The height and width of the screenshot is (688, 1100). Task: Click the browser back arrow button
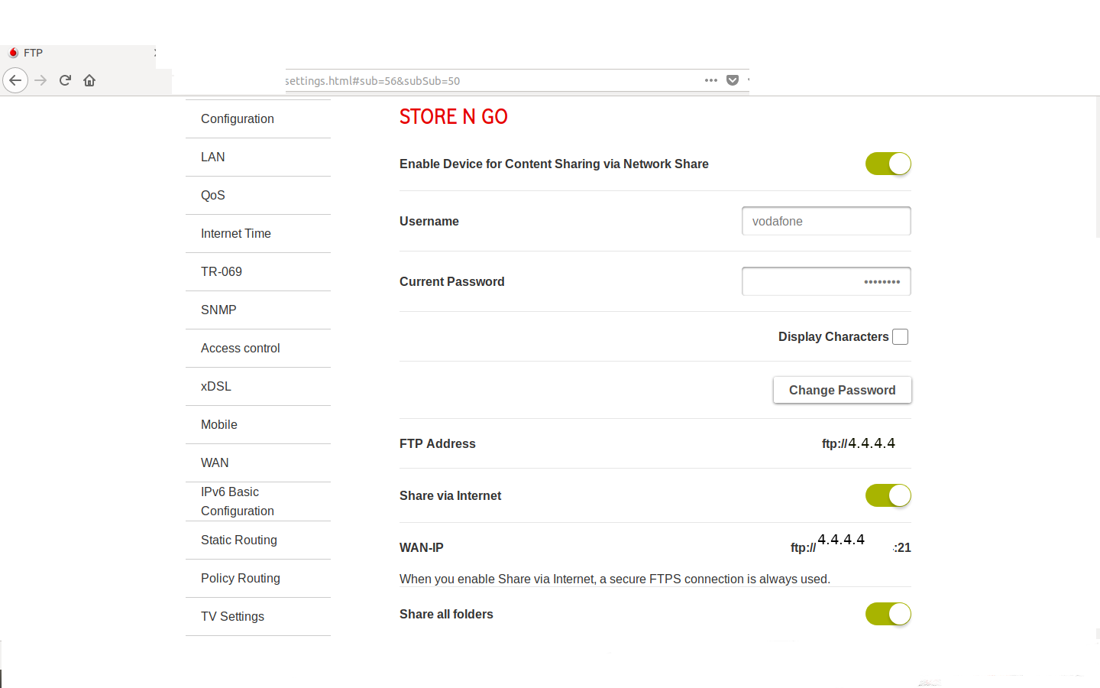pyautogui.click(x=15, y=80)
